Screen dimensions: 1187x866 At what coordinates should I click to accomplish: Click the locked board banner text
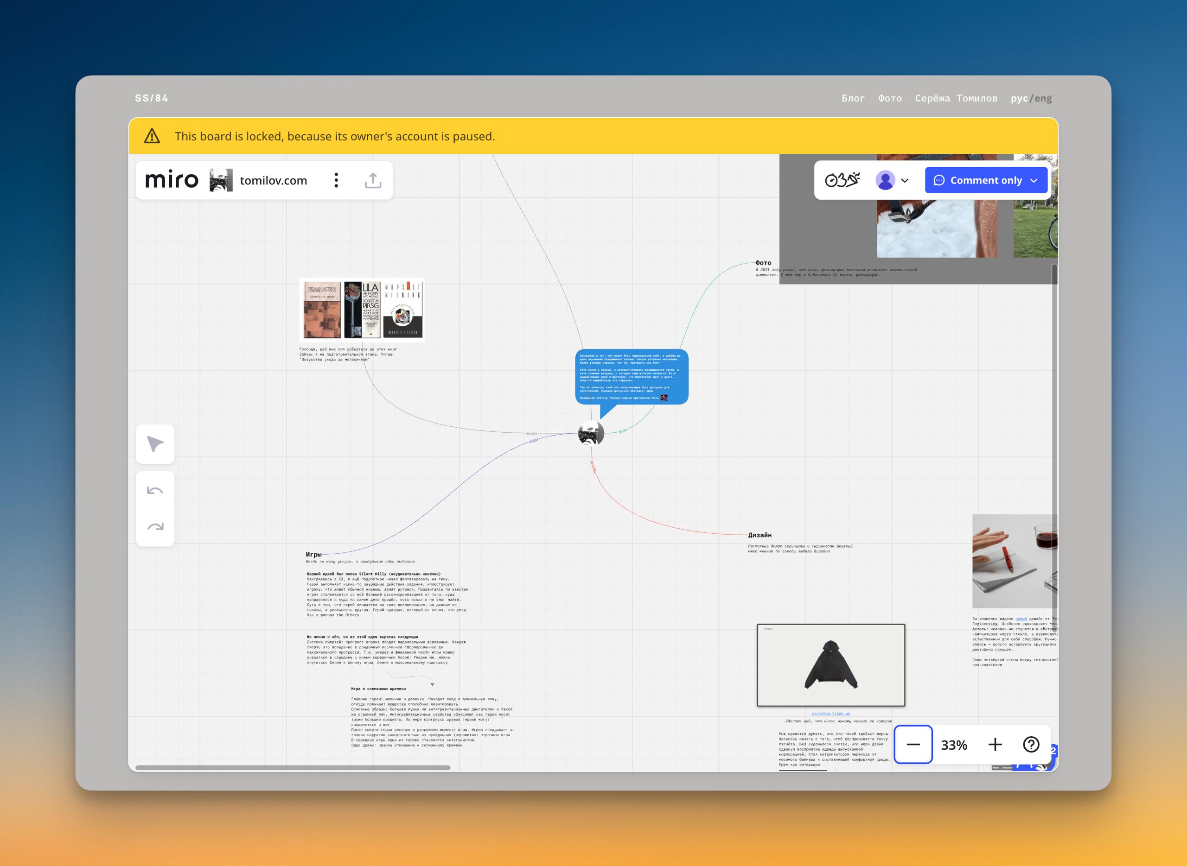(335, 136)
